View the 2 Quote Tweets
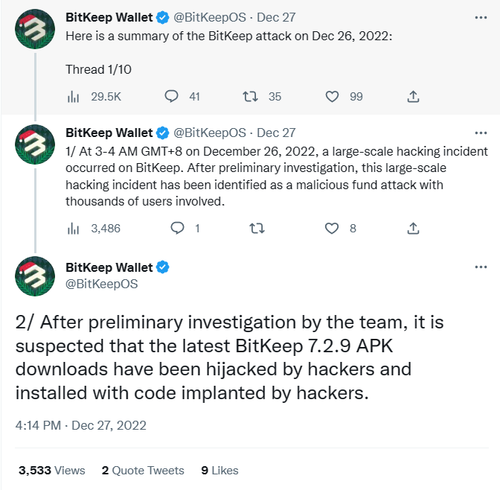Viewport: 500px width, 490px height. (143, 470)
